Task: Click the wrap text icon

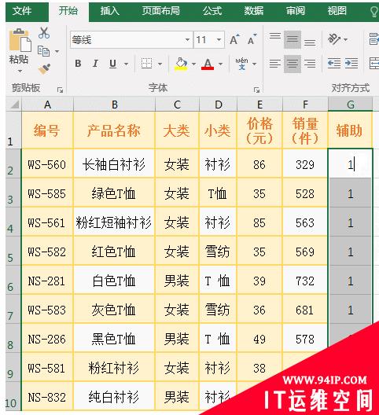Action: click(373, 39)
